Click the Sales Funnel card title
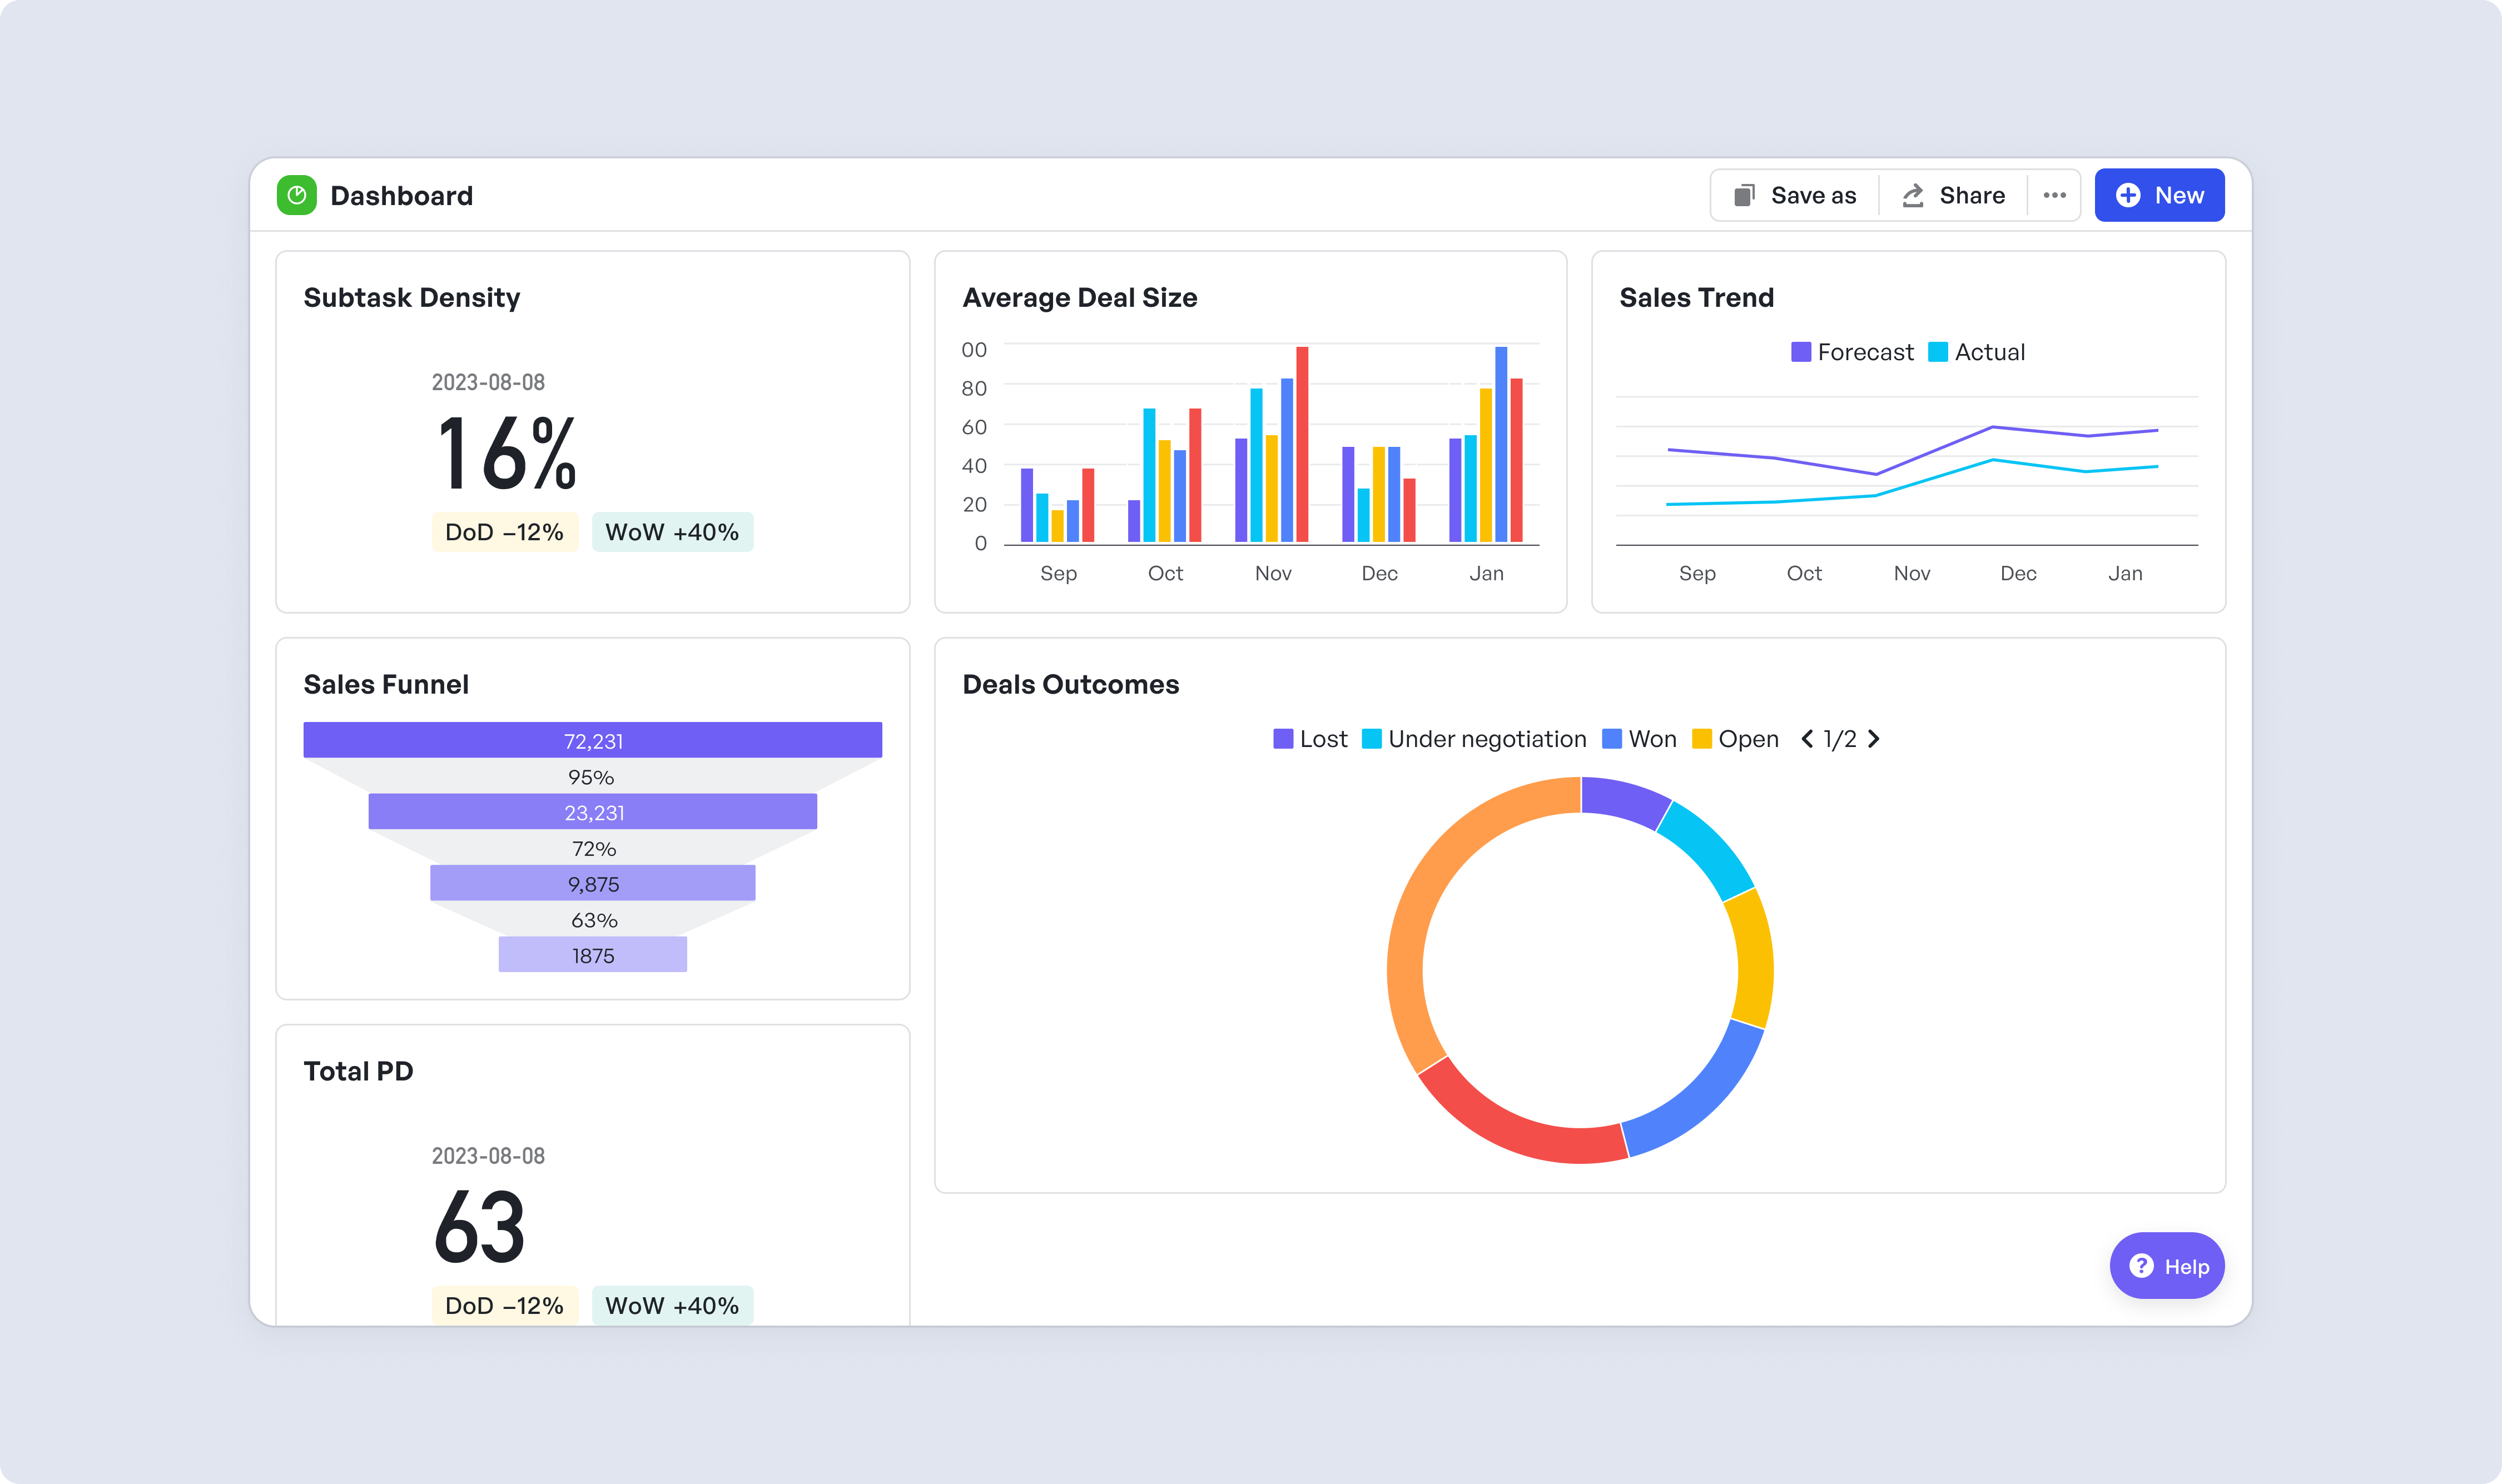2502x1484 pixels. click(x=385, y=685)
